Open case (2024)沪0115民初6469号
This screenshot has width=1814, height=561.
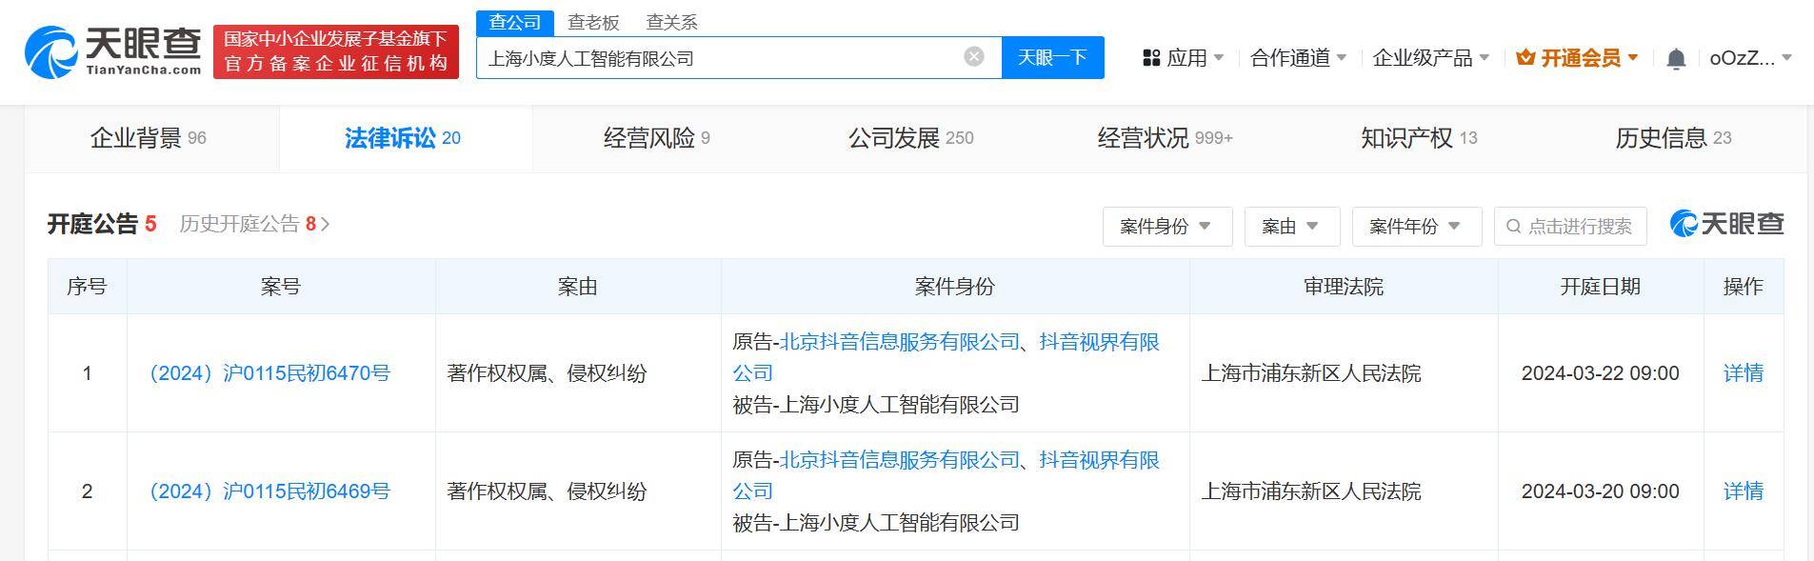(x=269, y=491)
